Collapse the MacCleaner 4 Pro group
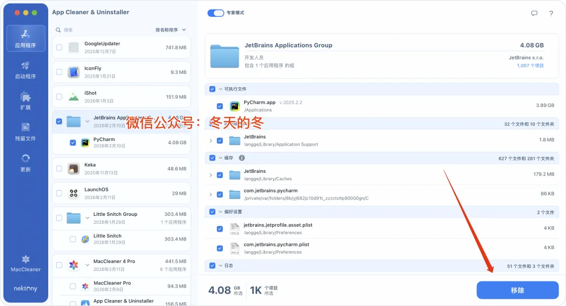566x306 pixels. [88, 265]
